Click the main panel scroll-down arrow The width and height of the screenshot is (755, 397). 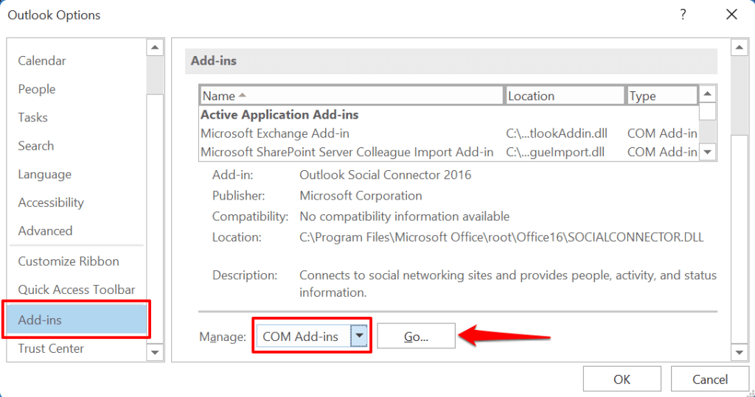(x=739, y=351)
